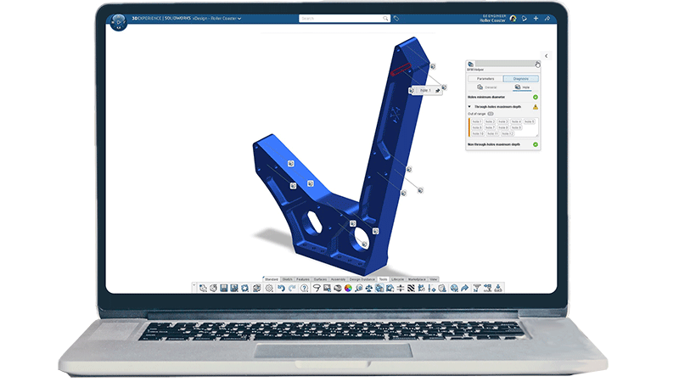Screen dimensions: 679x382
Task: Select the Hole sub-tab
Action: pos(522,87)
